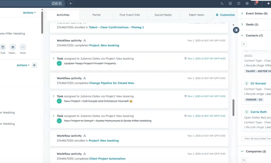Open the calling phone icon
This screenshot has width=271, height=163.
[x=222, y=3]
